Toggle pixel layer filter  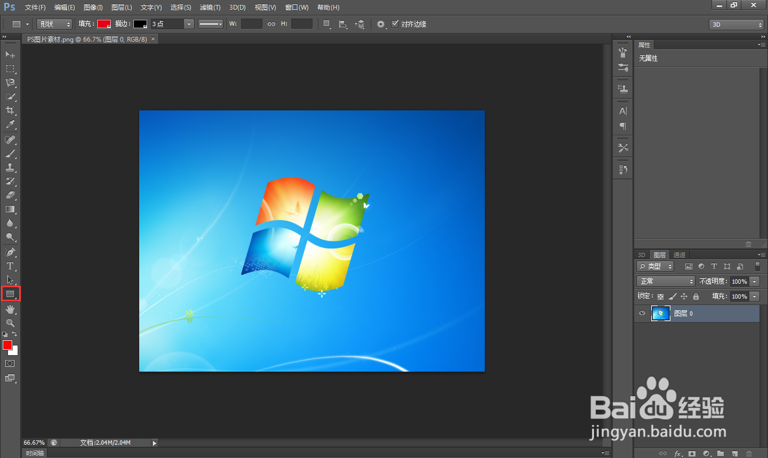[x=689, y=267]
